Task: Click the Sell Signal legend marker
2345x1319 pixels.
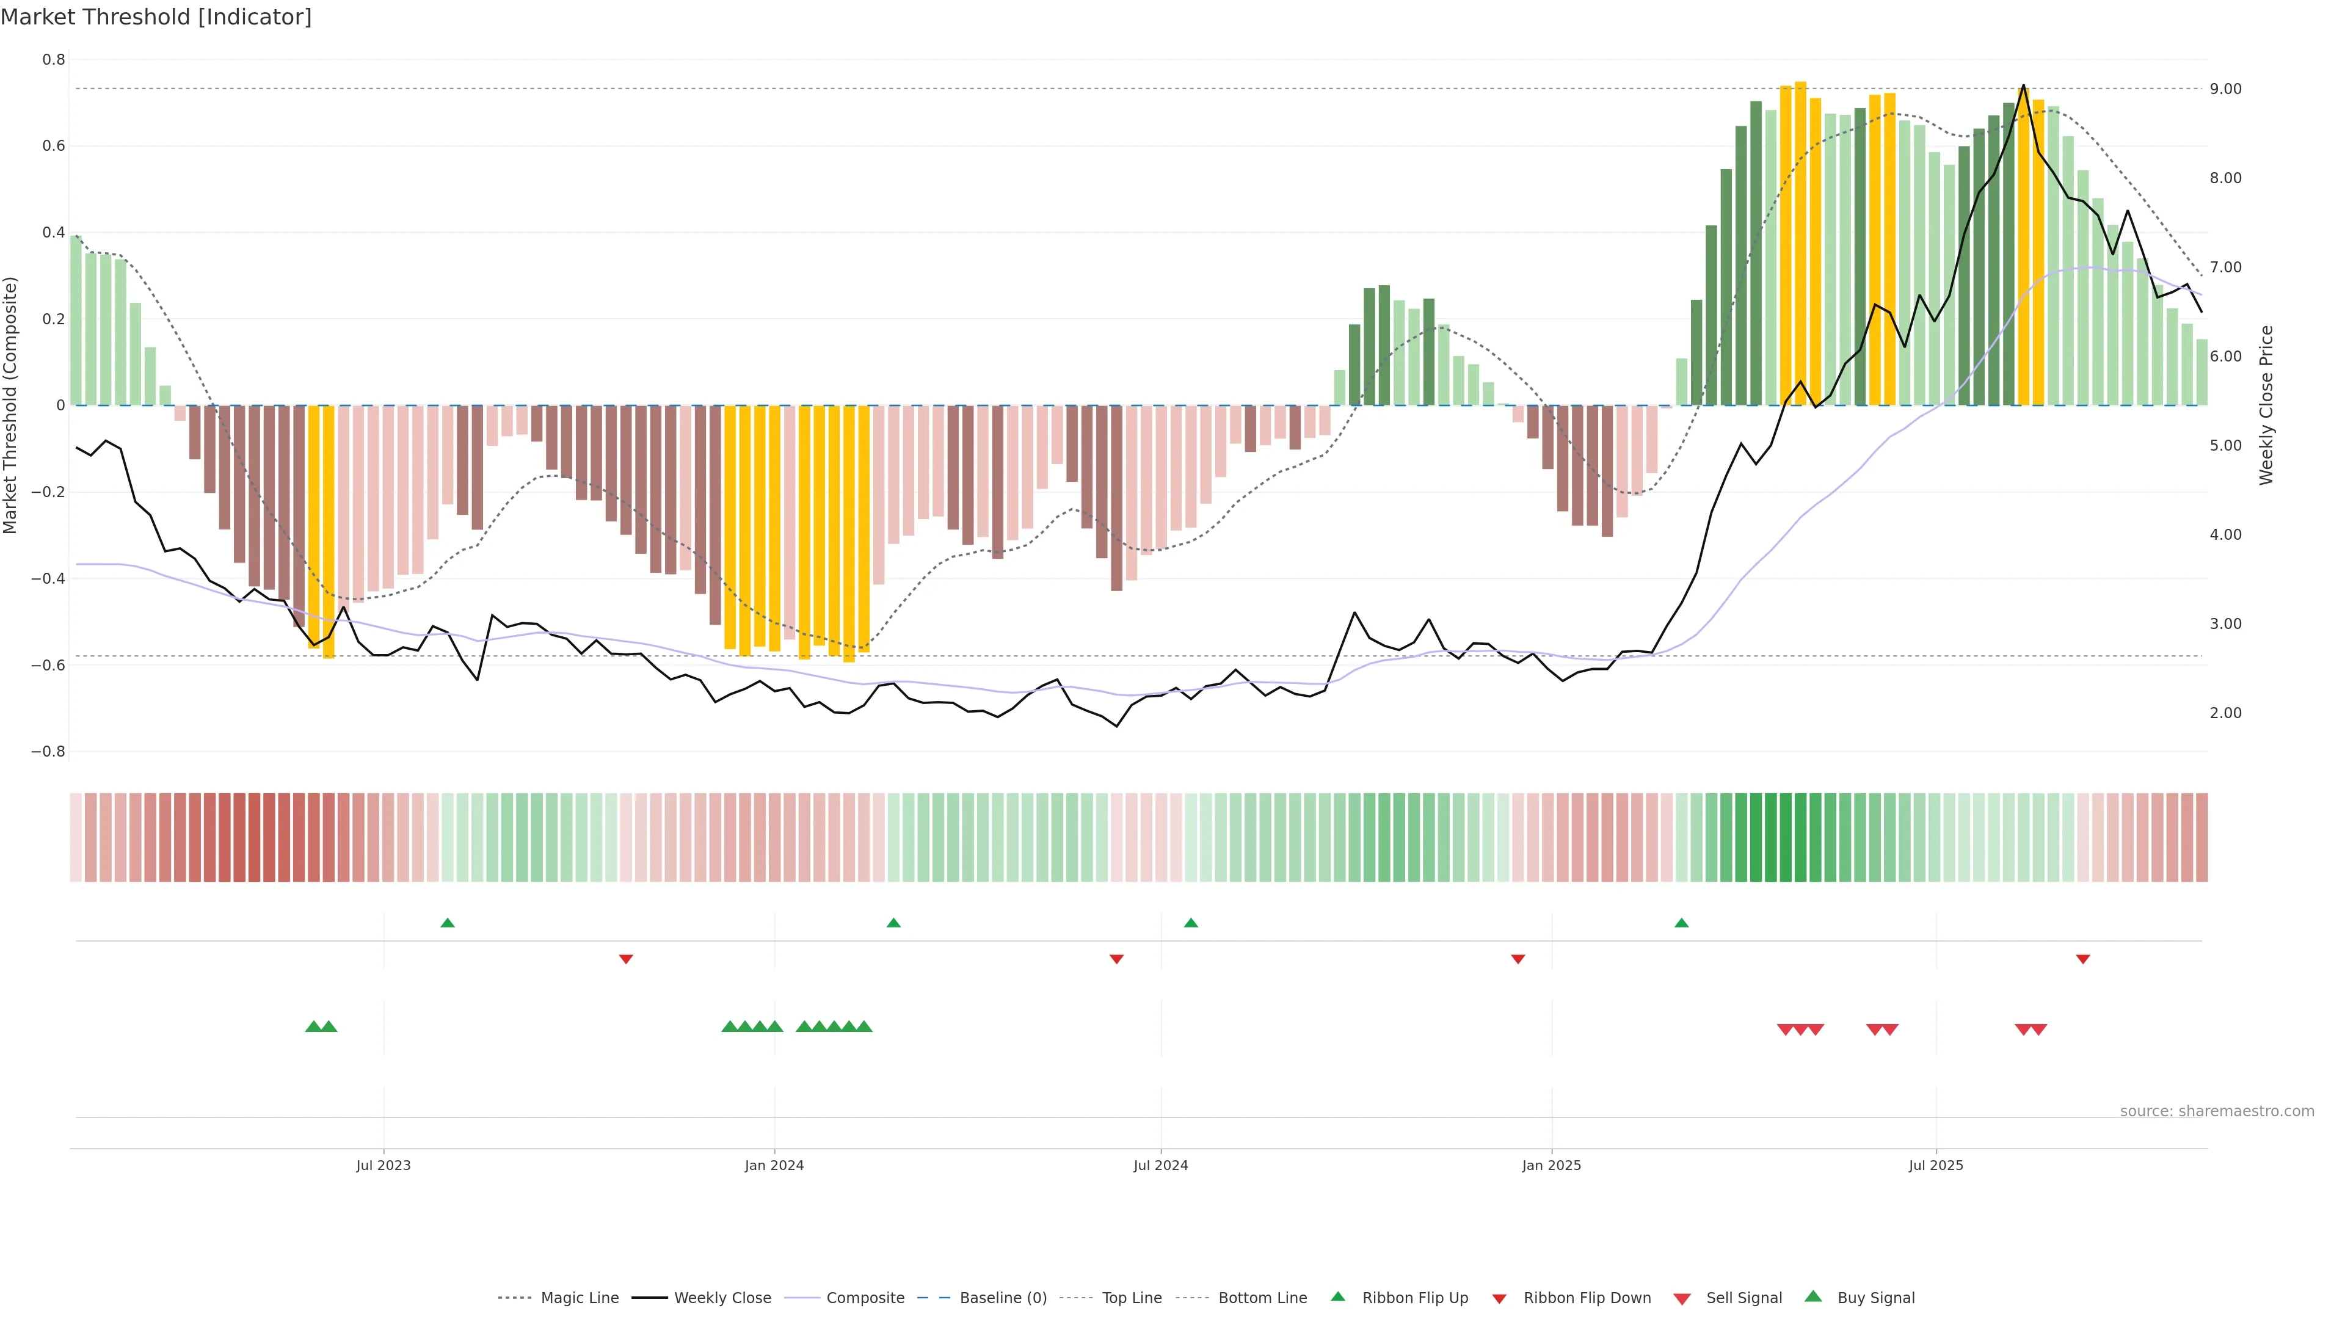Action: 1682,1299
